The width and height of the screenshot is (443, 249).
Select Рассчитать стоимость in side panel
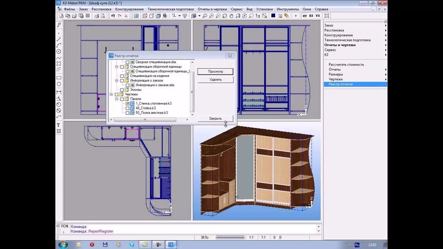pos(346,65)
